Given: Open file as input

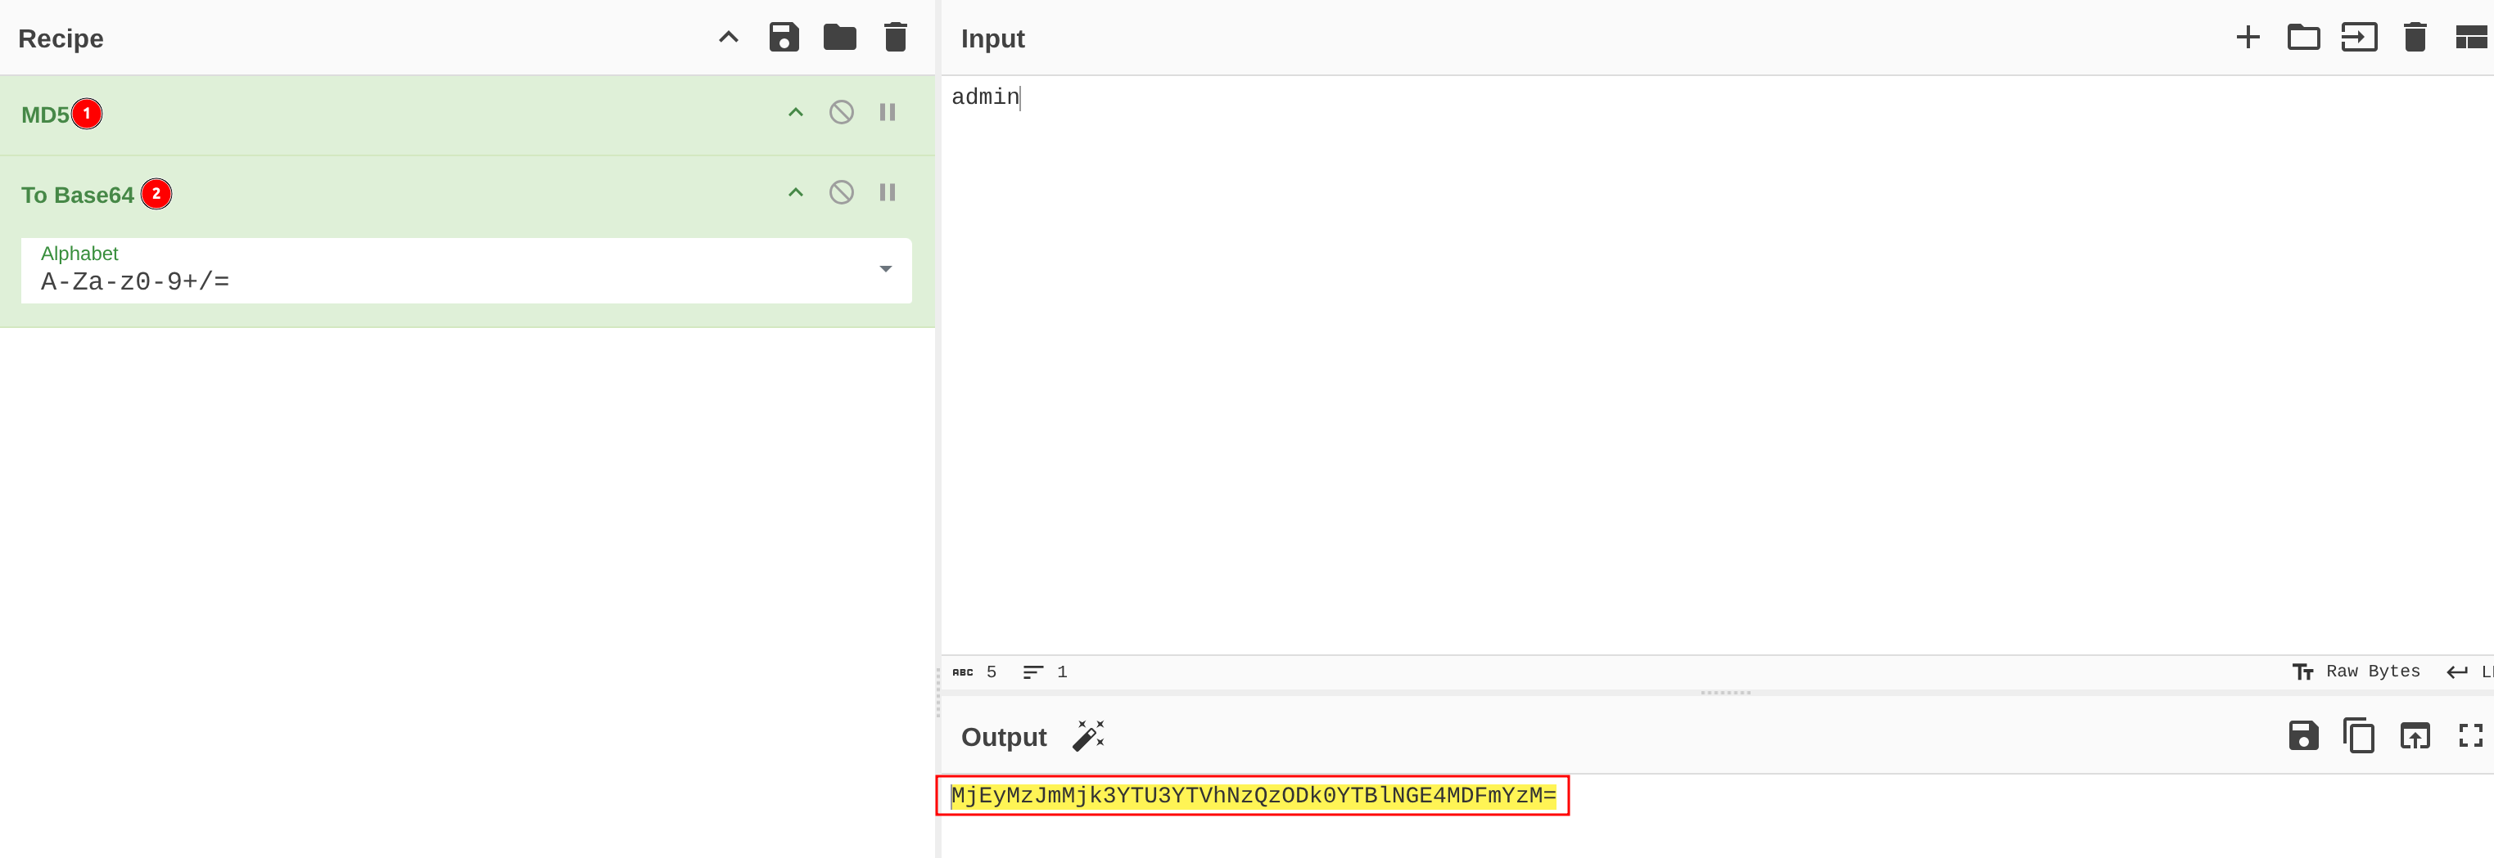Looking at the screenshot, I should point(2358,38).
